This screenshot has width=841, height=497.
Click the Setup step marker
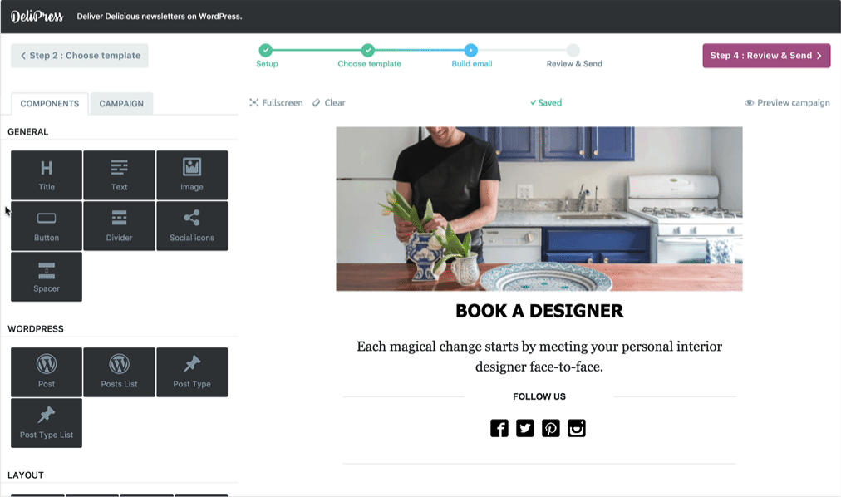coord(266,51)
